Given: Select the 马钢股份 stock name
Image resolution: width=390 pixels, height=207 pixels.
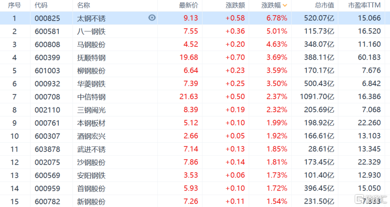Looking at the screenshot, I should (91, 45).
